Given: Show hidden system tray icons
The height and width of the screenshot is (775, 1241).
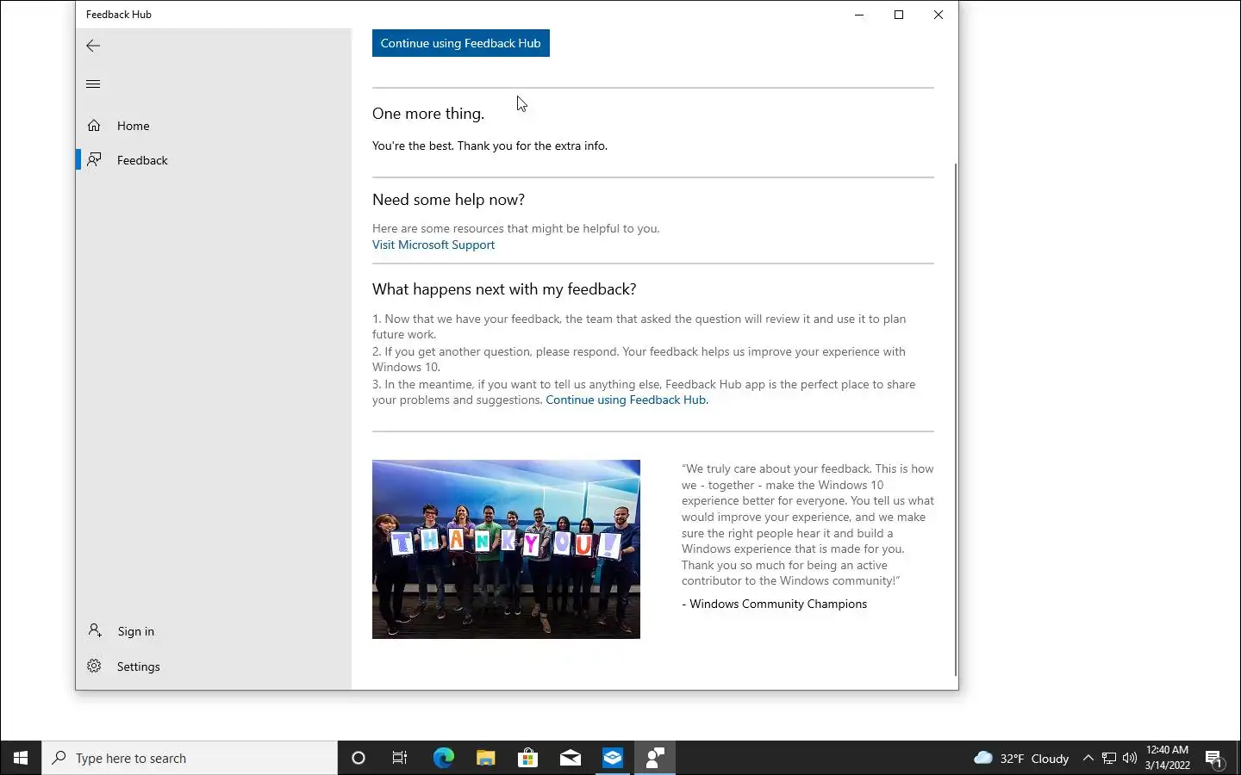Looking at the screenshot, I should 1088,758.
